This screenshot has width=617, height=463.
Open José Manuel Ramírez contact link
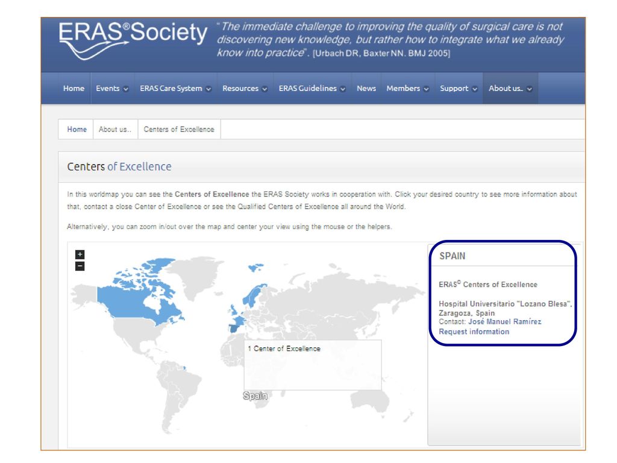(x=504, y=322)
